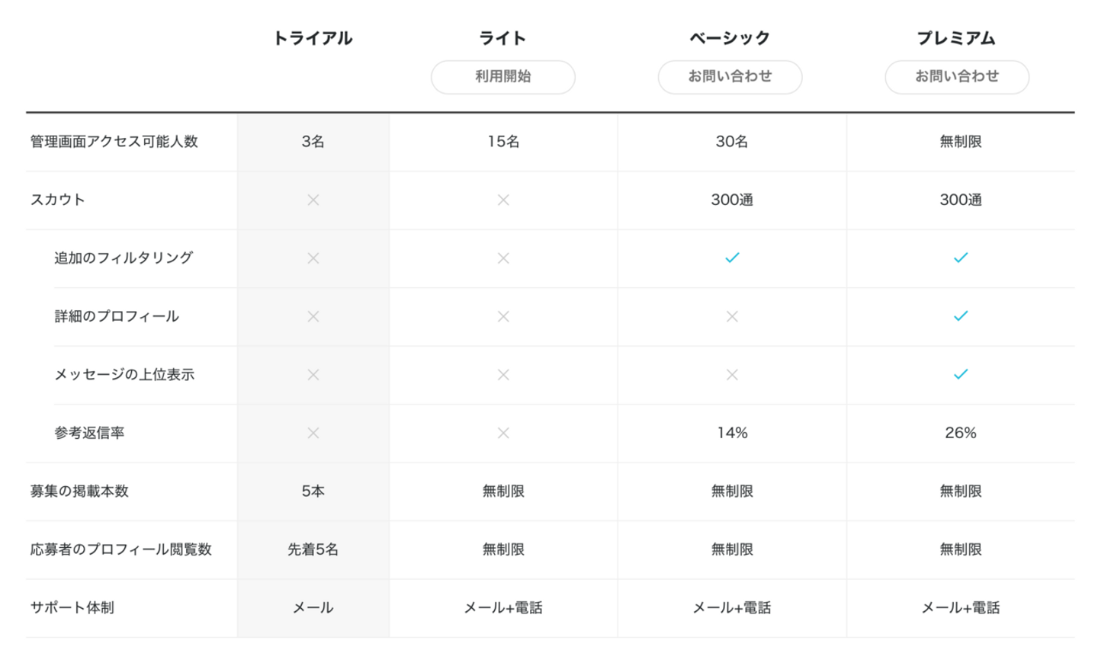This screenshot has width=1098, height=650.
Task: Click the 管理画面アクセス可能人数 row label
Action: point(114,142)
